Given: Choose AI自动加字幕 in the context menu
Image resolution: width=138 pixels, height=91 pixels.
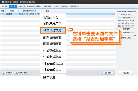Looking at the screenshot, I should coord(53,30).
